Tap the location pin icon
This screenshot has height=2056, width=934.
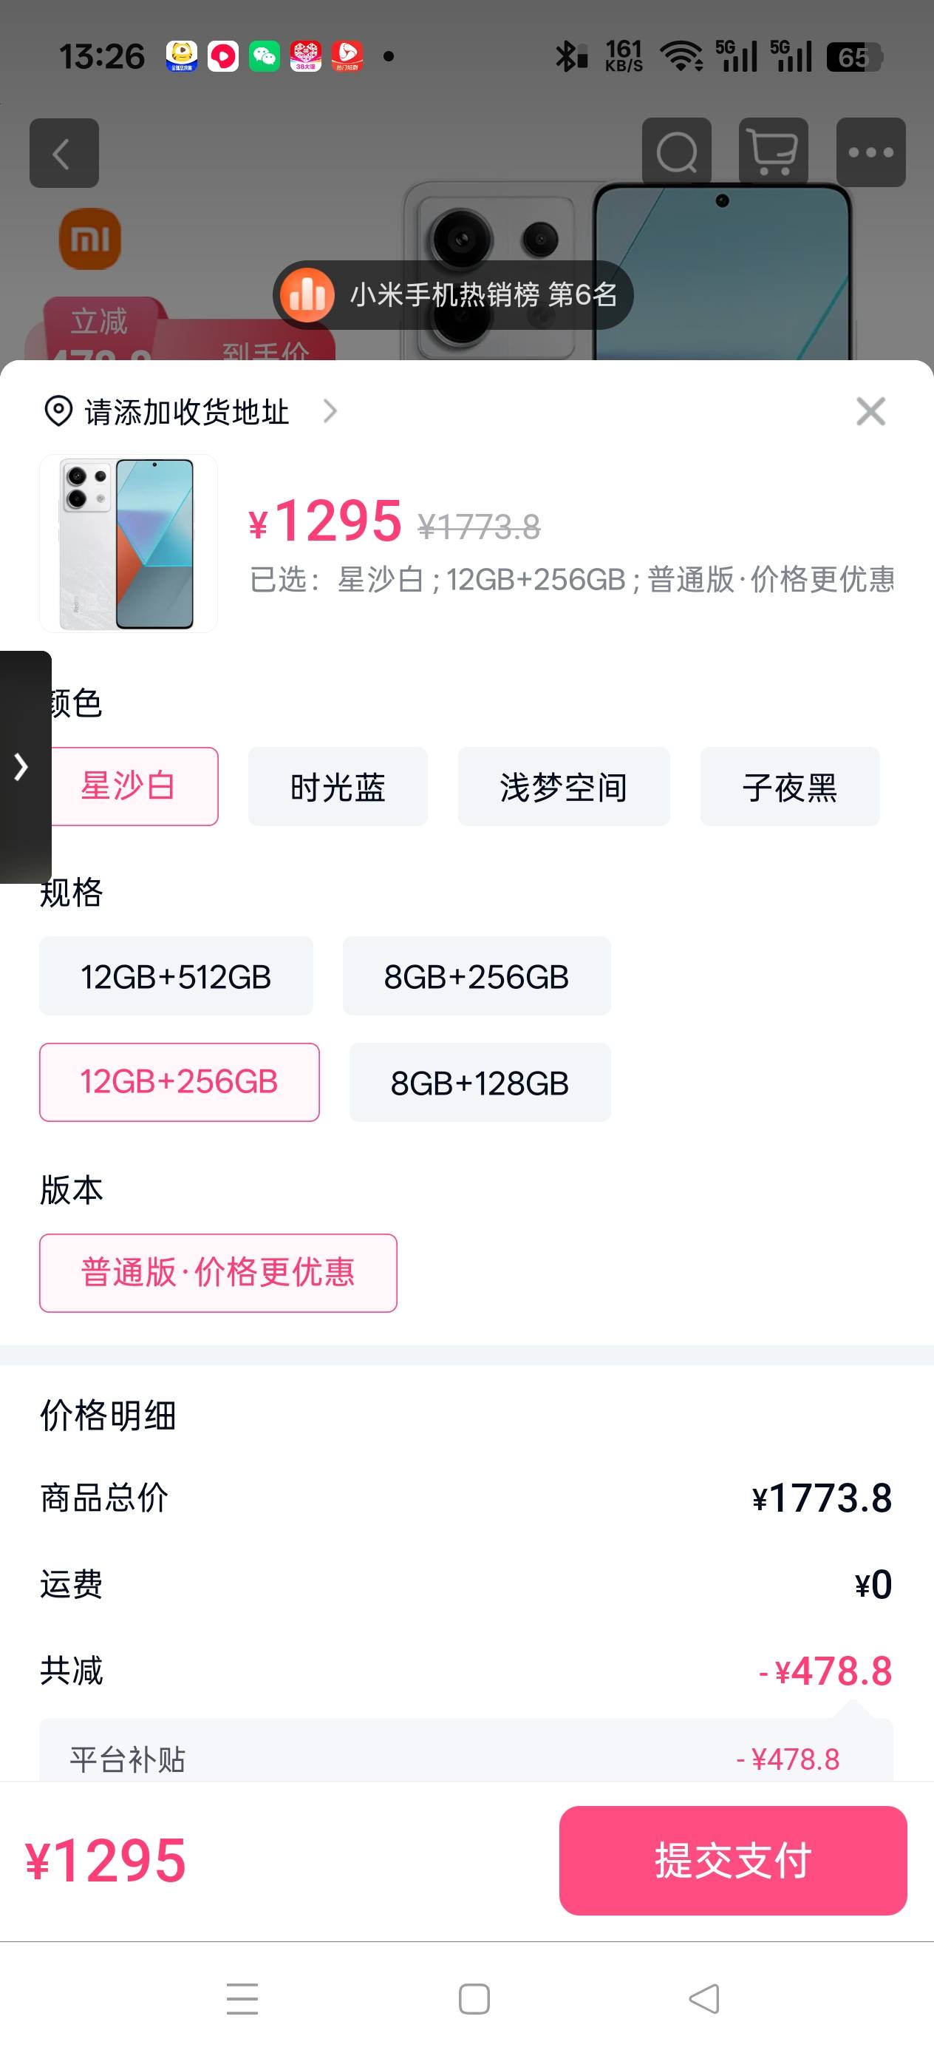(58, 412)
